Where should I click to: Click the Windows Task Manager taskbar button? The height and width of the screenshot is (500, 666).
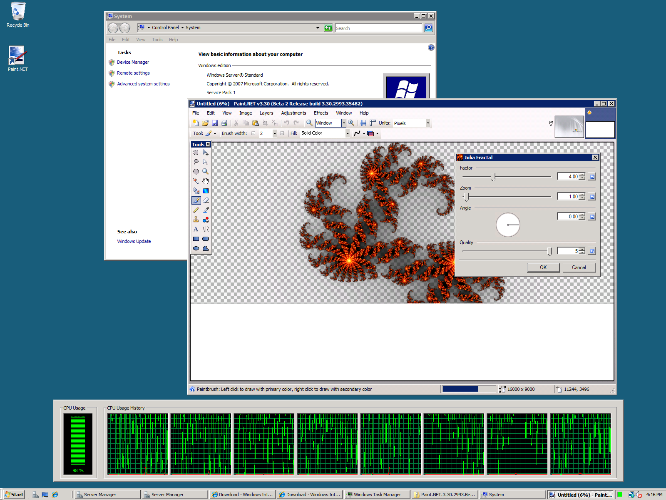tap(377, 495)
